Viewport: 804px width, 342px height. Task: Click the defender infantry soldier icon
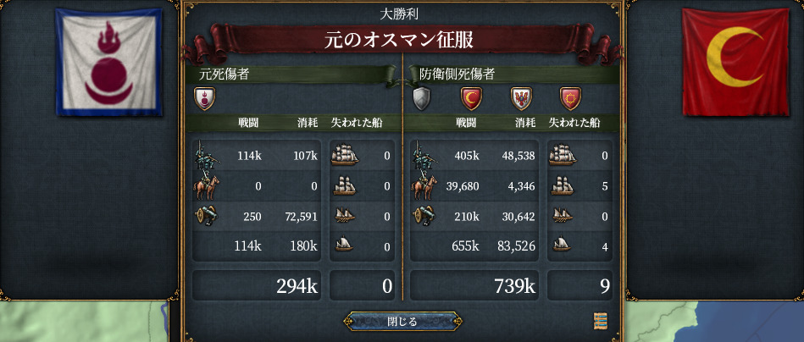[x=424, y=156]
